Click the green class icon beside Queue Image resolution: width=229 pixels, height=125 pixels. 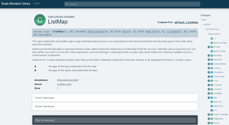click(x=212, y=123)
